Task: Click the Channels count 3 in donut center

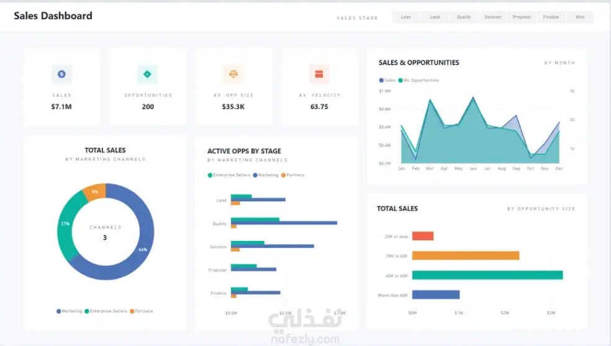Action: coord(105,238)
